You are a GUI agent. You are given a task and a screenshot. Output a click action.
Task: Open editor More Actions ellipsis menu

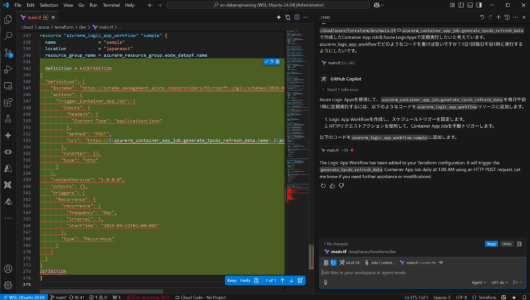(x=306, y=17)
